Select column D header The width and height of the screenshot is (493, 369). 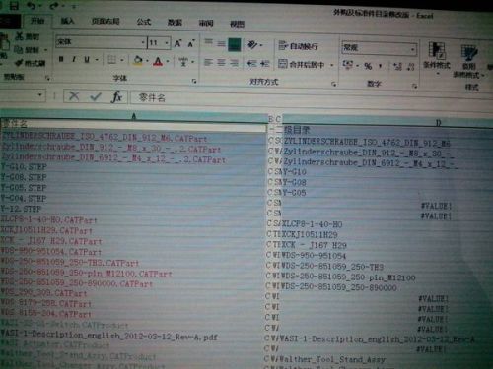point(438,122)
